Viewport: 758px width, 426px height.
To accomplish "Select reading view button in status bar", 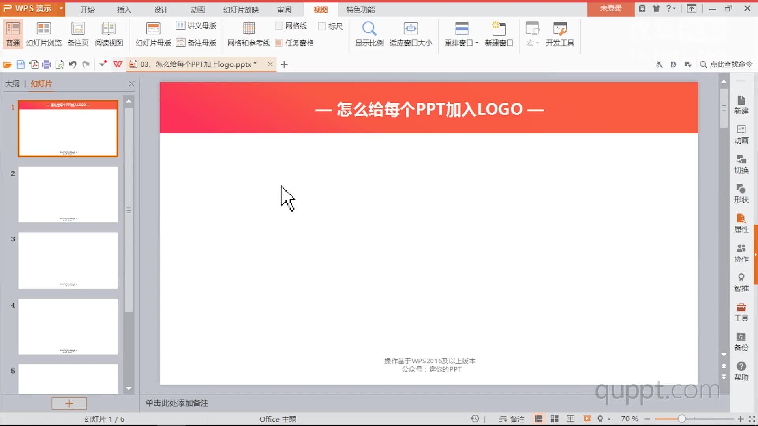I will coord(570,419).
